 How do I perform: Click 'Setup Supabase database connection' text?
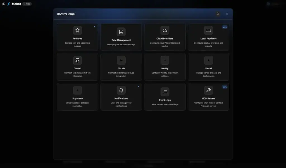coord(77,105)
